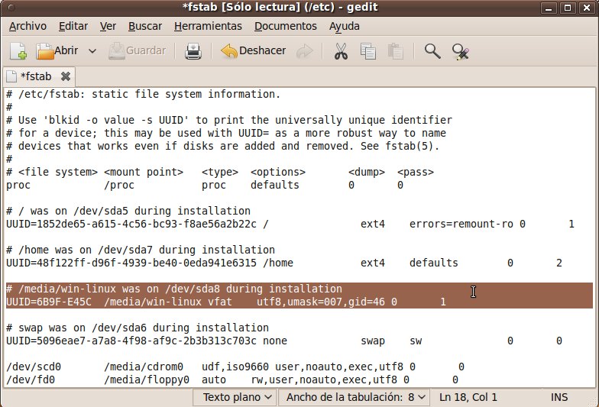Open search with the magnifying glass icon
The width and height of the screenshot is (599, 407).
point(432,50)
